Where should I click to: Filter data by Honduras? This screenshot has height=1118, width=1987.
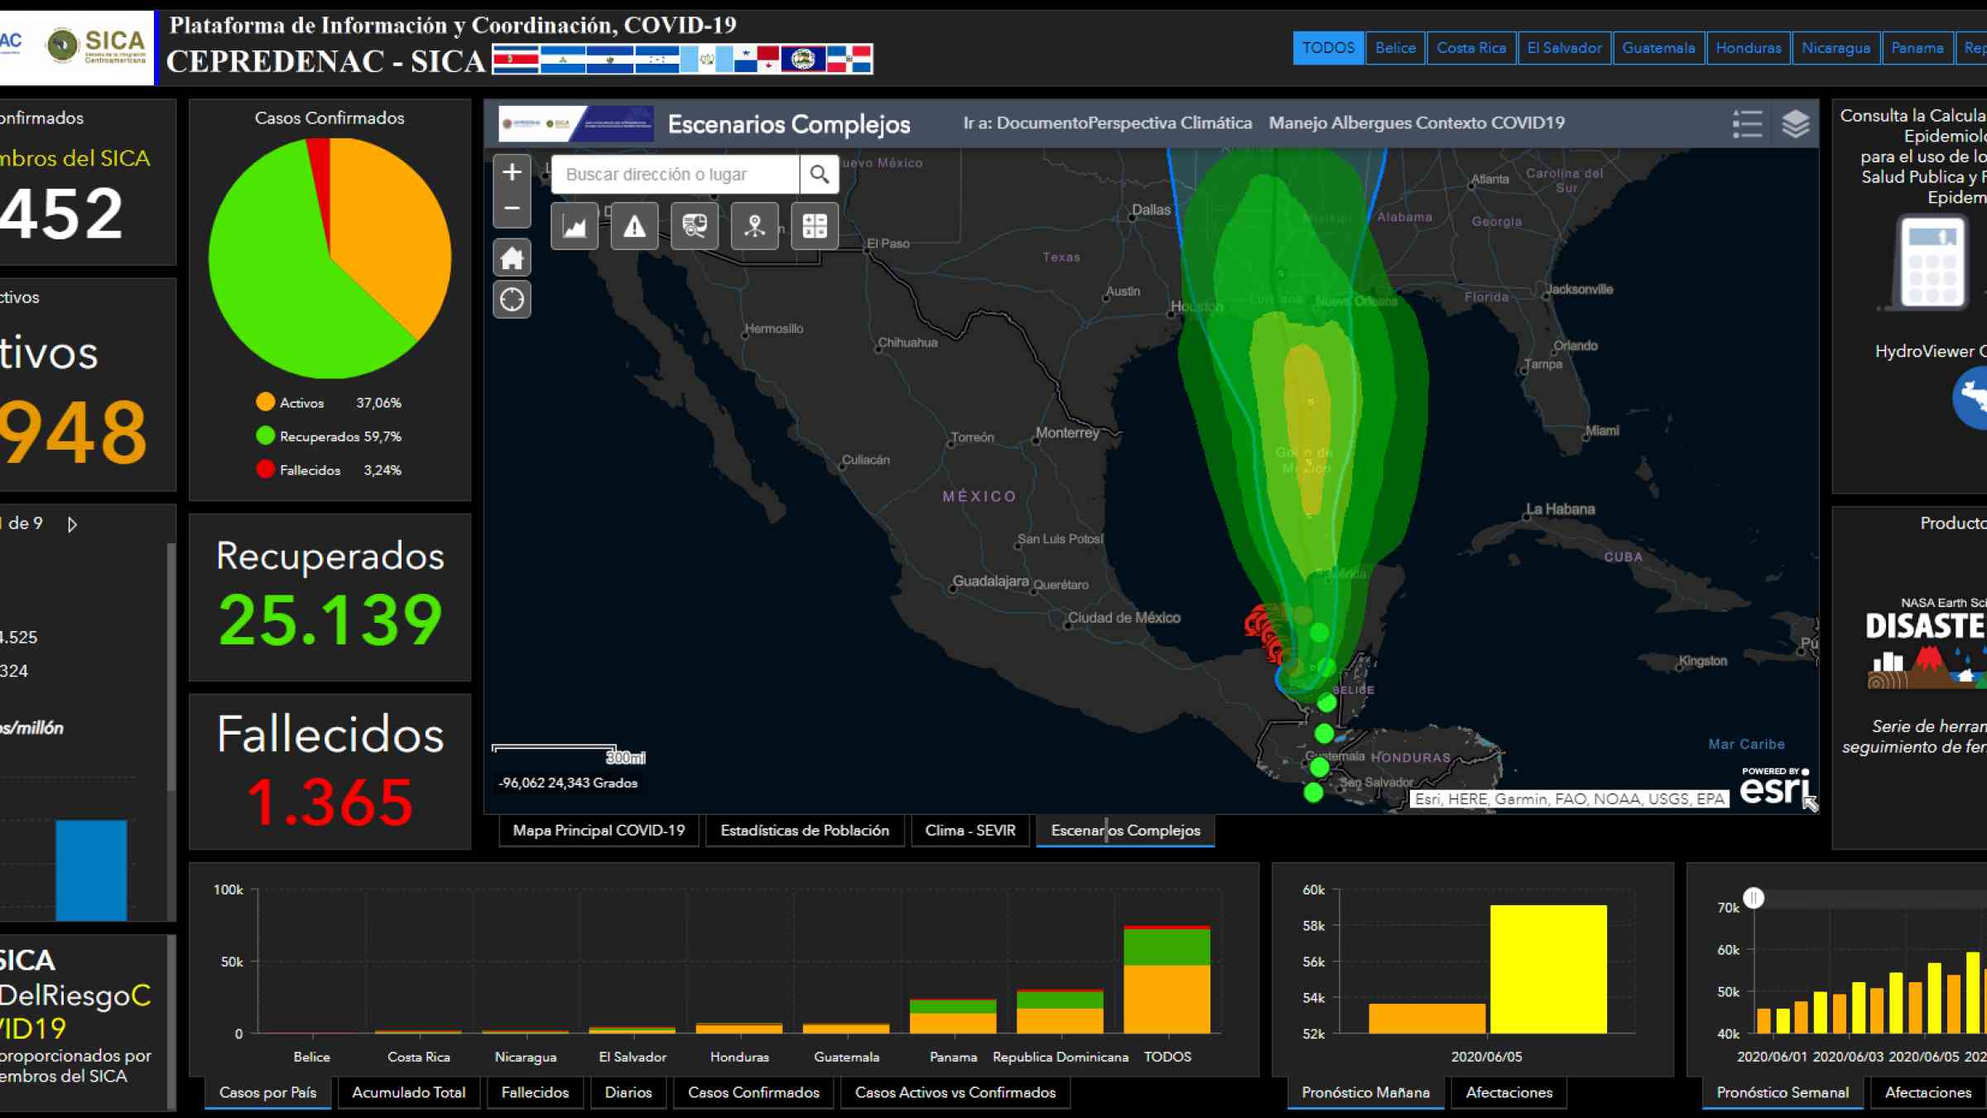point(1749,48)
